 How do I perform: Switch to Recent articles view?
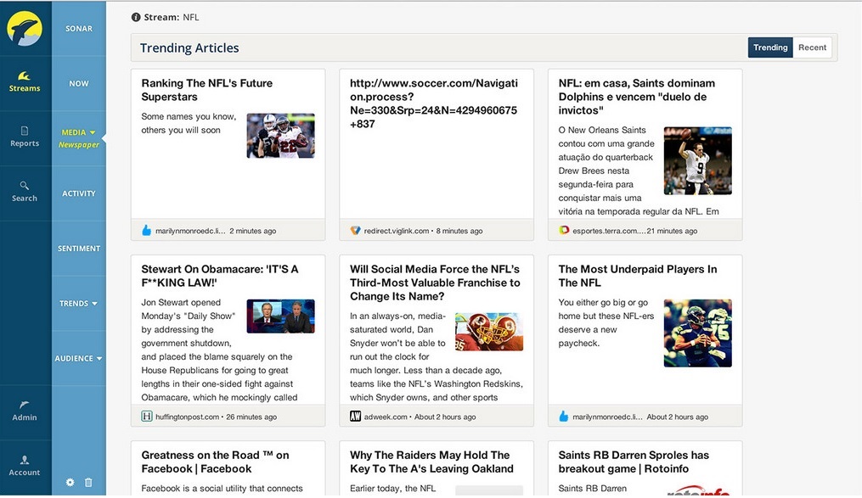point(812,48)
